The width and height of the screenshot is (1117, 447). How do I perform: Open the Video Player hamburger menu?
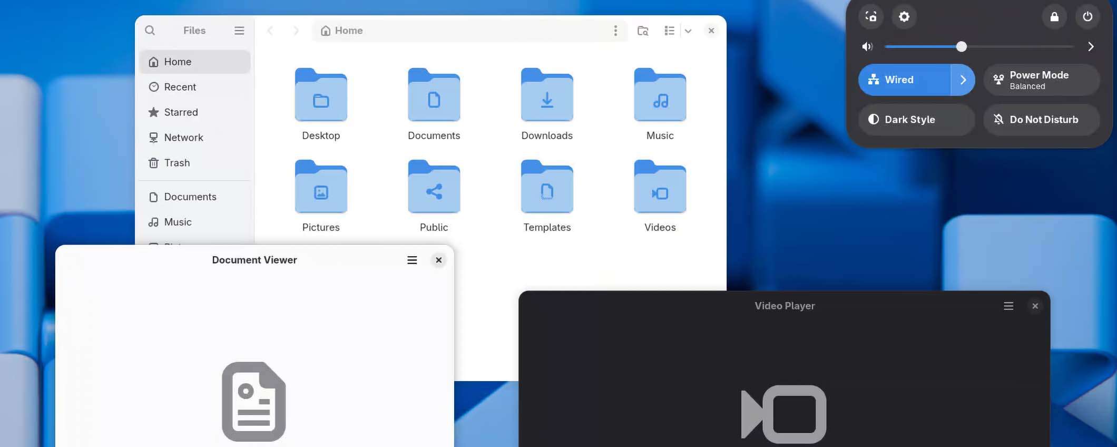tap(1008, 306)
